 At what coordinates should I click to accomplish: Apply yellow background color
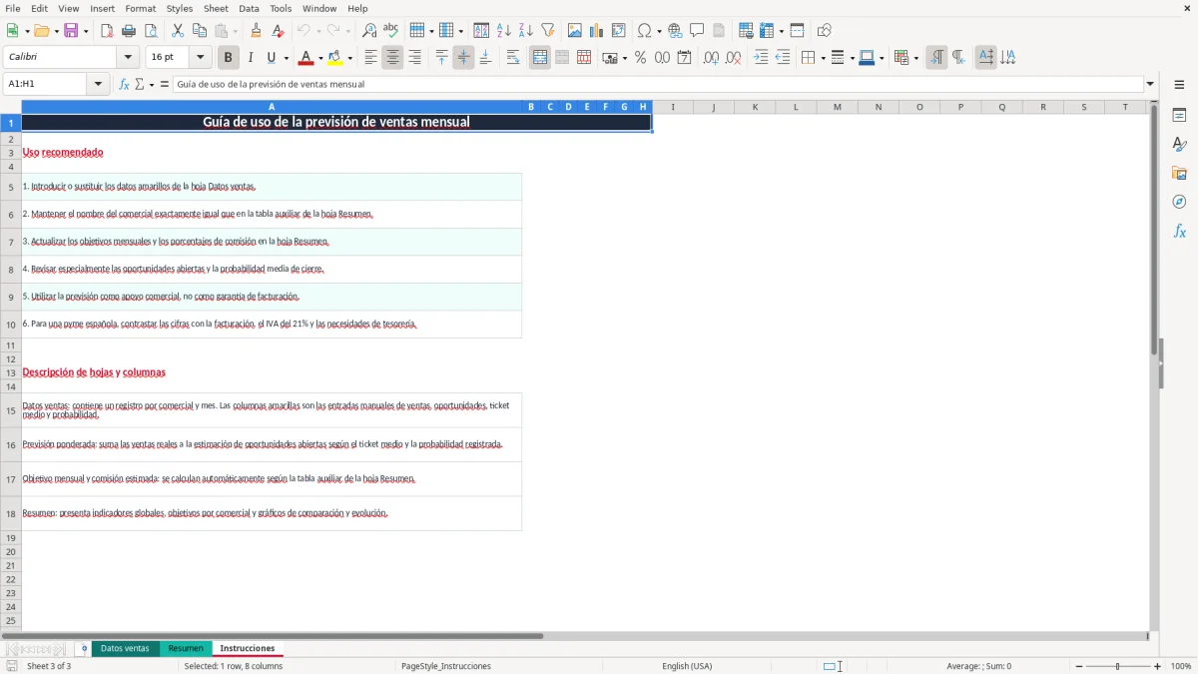click(335, 58)
